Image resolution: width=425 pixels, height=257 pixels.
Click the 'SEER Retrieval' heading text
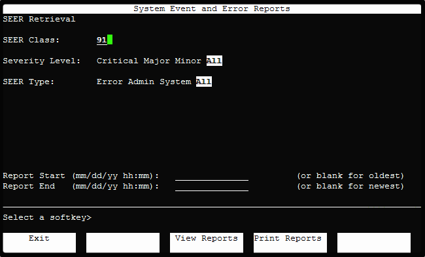click(x=39, y=19)
